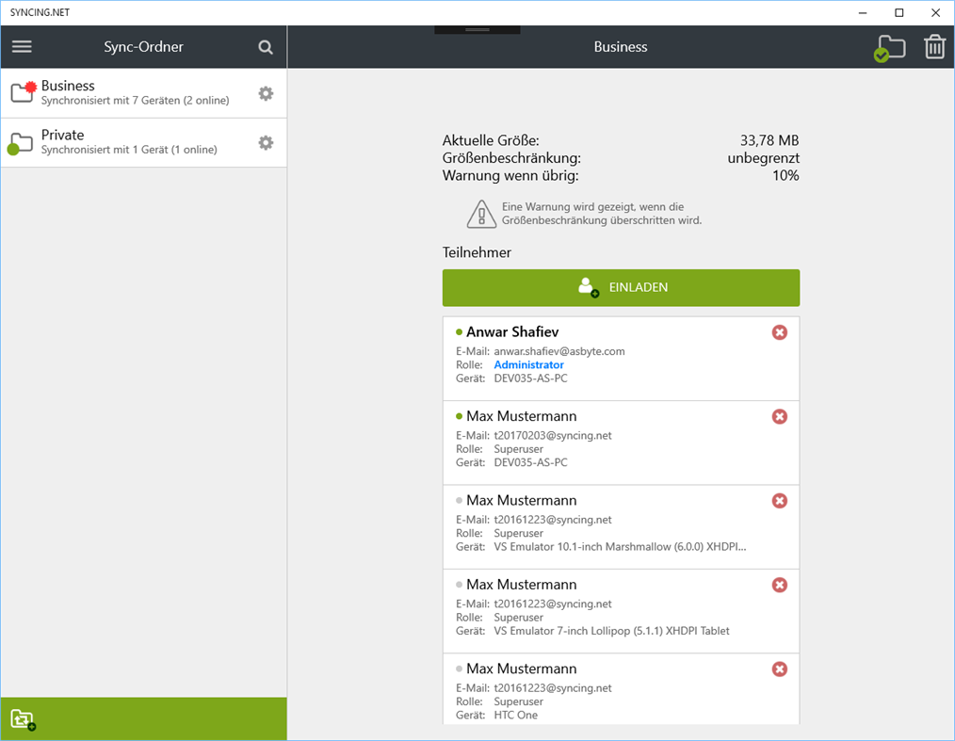Click the invite person icon on EINLADEN
Viewport: 955px width, 741px height.
pyautogui.click(x=589, y=287)
